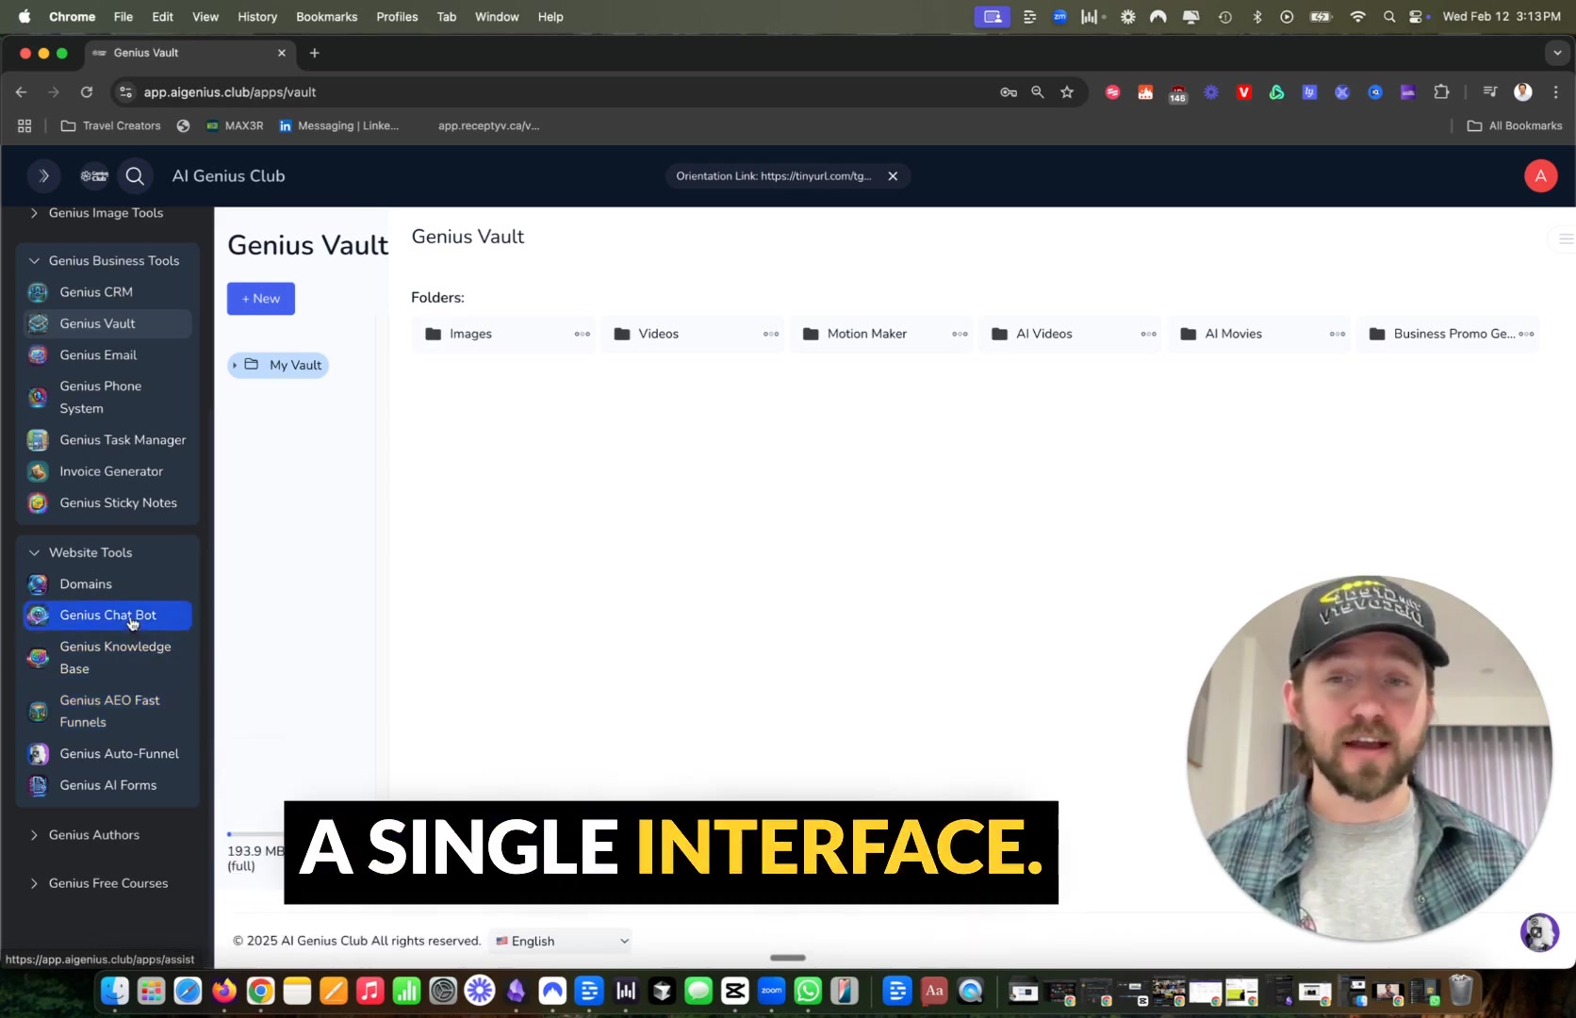This screenshot has width=1576, height=1018.
Task: Open the English language dropdown
Action: point(561,941)
